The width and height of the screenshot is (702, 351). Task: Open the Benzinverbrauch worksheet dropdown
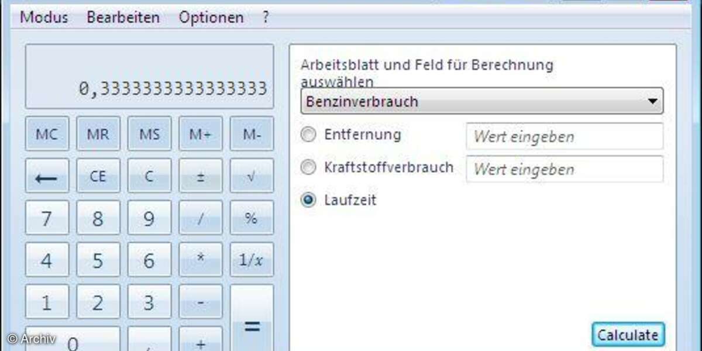point(482,102)
